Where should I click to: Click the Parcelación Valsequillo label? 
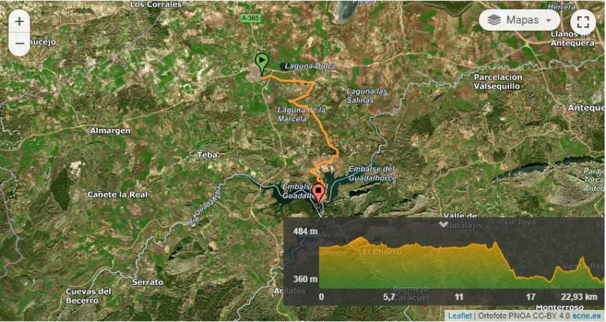point(498,82)
